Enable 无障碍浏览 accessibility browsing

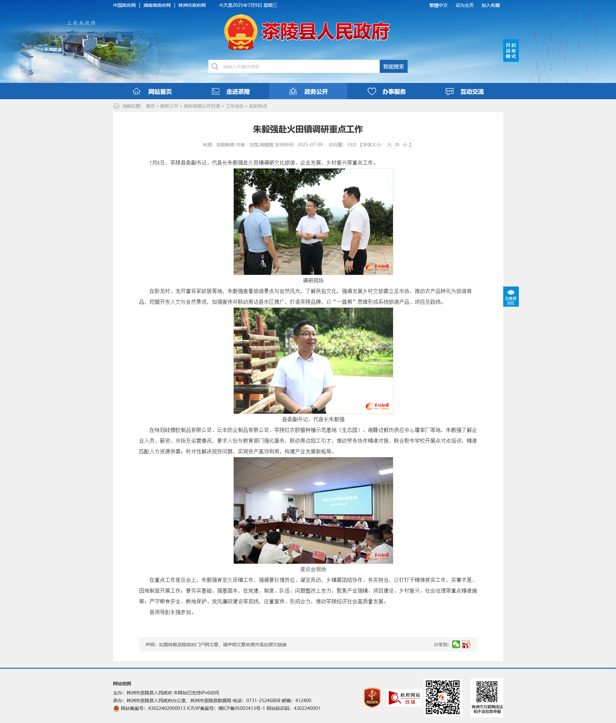coord(511,297)
